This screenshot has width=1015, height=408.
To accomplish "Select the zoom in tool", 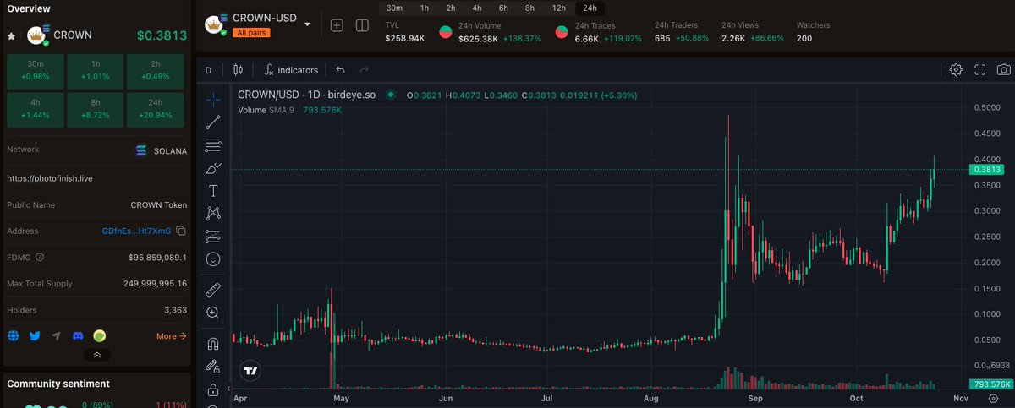I will point(213,313).
